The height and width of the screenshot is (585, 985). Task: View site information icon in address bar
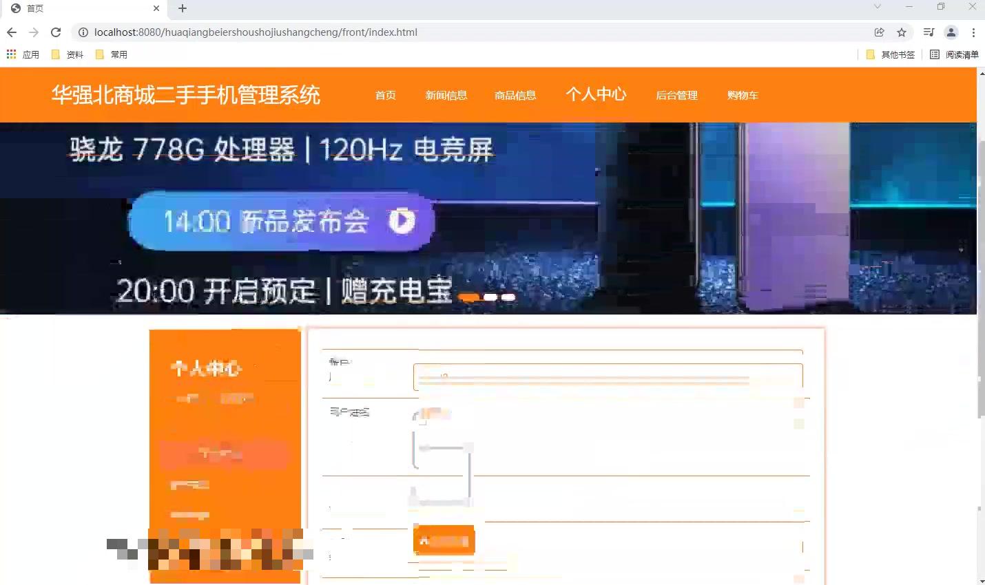83,32
